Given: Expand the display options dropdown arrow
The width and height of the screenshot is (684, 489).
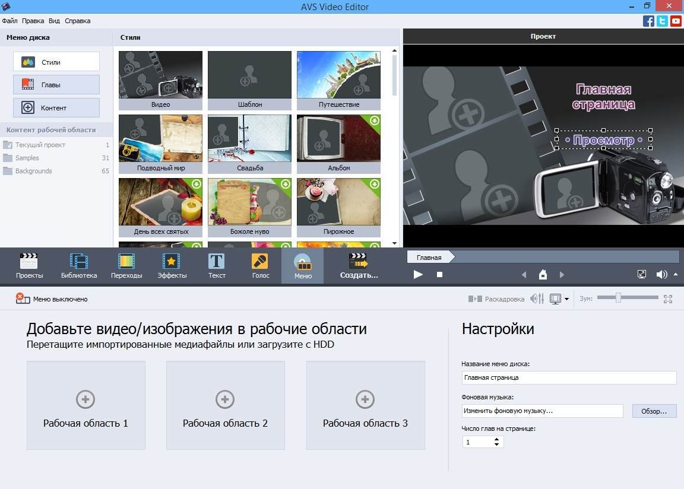Looking at the screenshot, I should 567,299.
